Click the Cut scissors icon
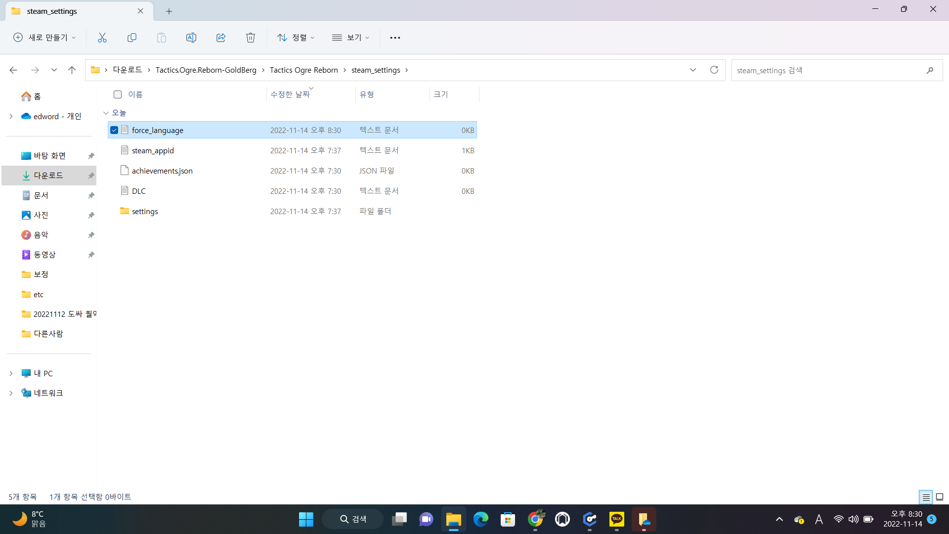Image resolution: width=949 pixels, height=534 pixels. point(102,38)
